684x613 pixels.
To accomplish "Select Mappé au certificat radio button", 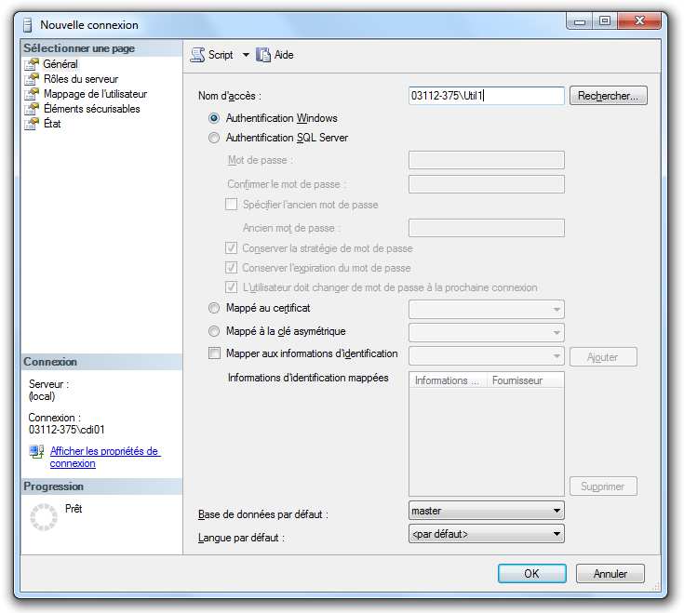I will (215, 308).
